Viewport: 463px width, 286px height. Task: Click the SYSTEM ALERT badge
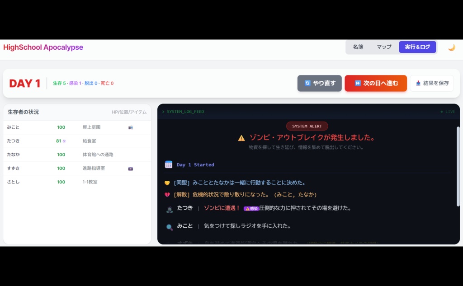pos(307,126)
